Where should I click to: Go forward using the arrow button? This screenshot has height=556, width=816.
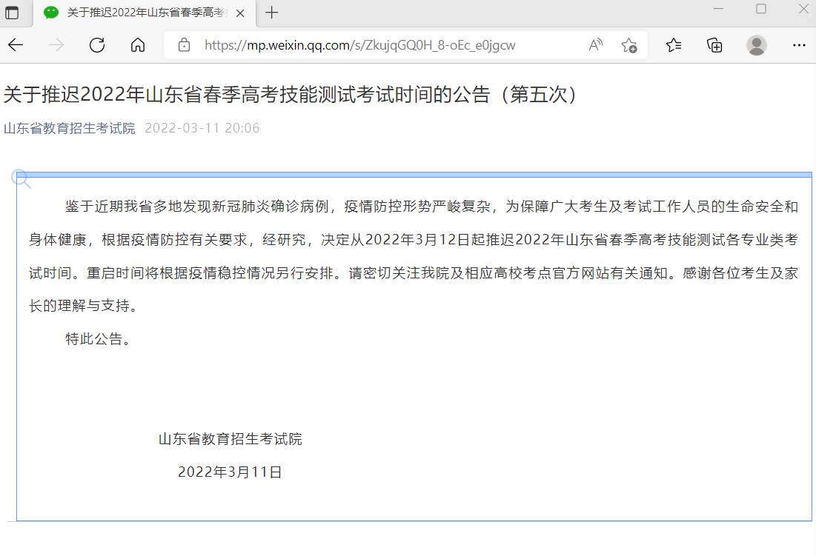[x=56, y=45]
